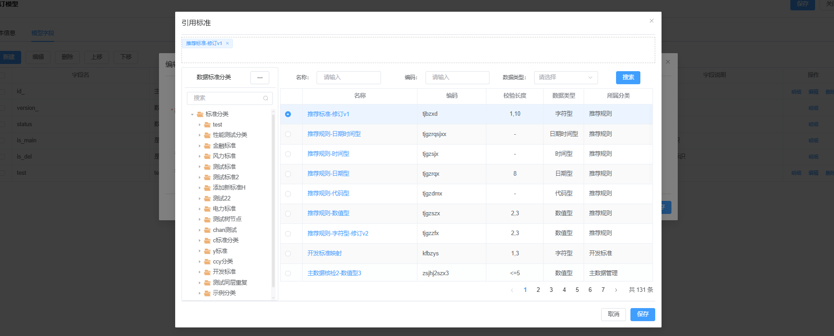Open the 金融标准 folder icon
Viewport: 834px width, 336px height.
(207, 145)
